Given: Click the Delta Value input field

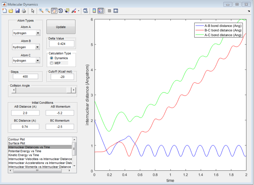Looking at the screenshot, I should [x=62, y=44].
